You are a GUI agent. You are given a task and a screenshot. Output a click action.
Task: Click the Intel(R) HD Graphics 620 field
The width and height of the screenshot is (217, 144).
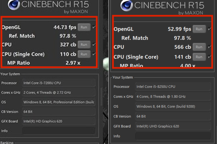59,121
